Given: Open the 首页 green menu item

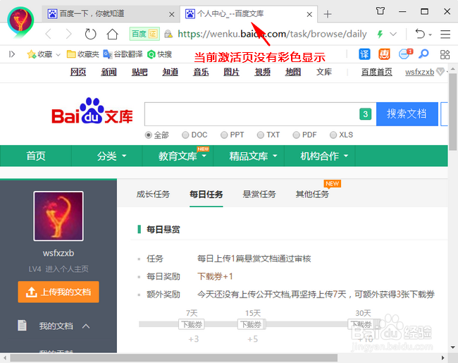Looking at the screenshot, I should (x=36, y=156).
